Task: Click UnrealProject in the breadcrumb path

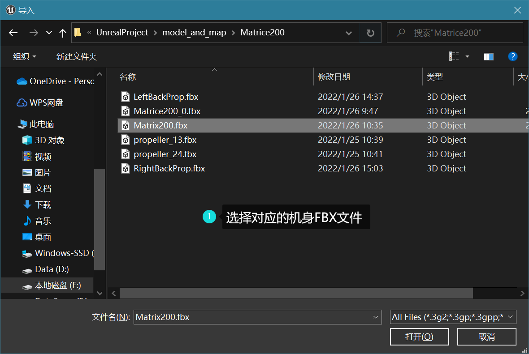Action: point(122,33)
